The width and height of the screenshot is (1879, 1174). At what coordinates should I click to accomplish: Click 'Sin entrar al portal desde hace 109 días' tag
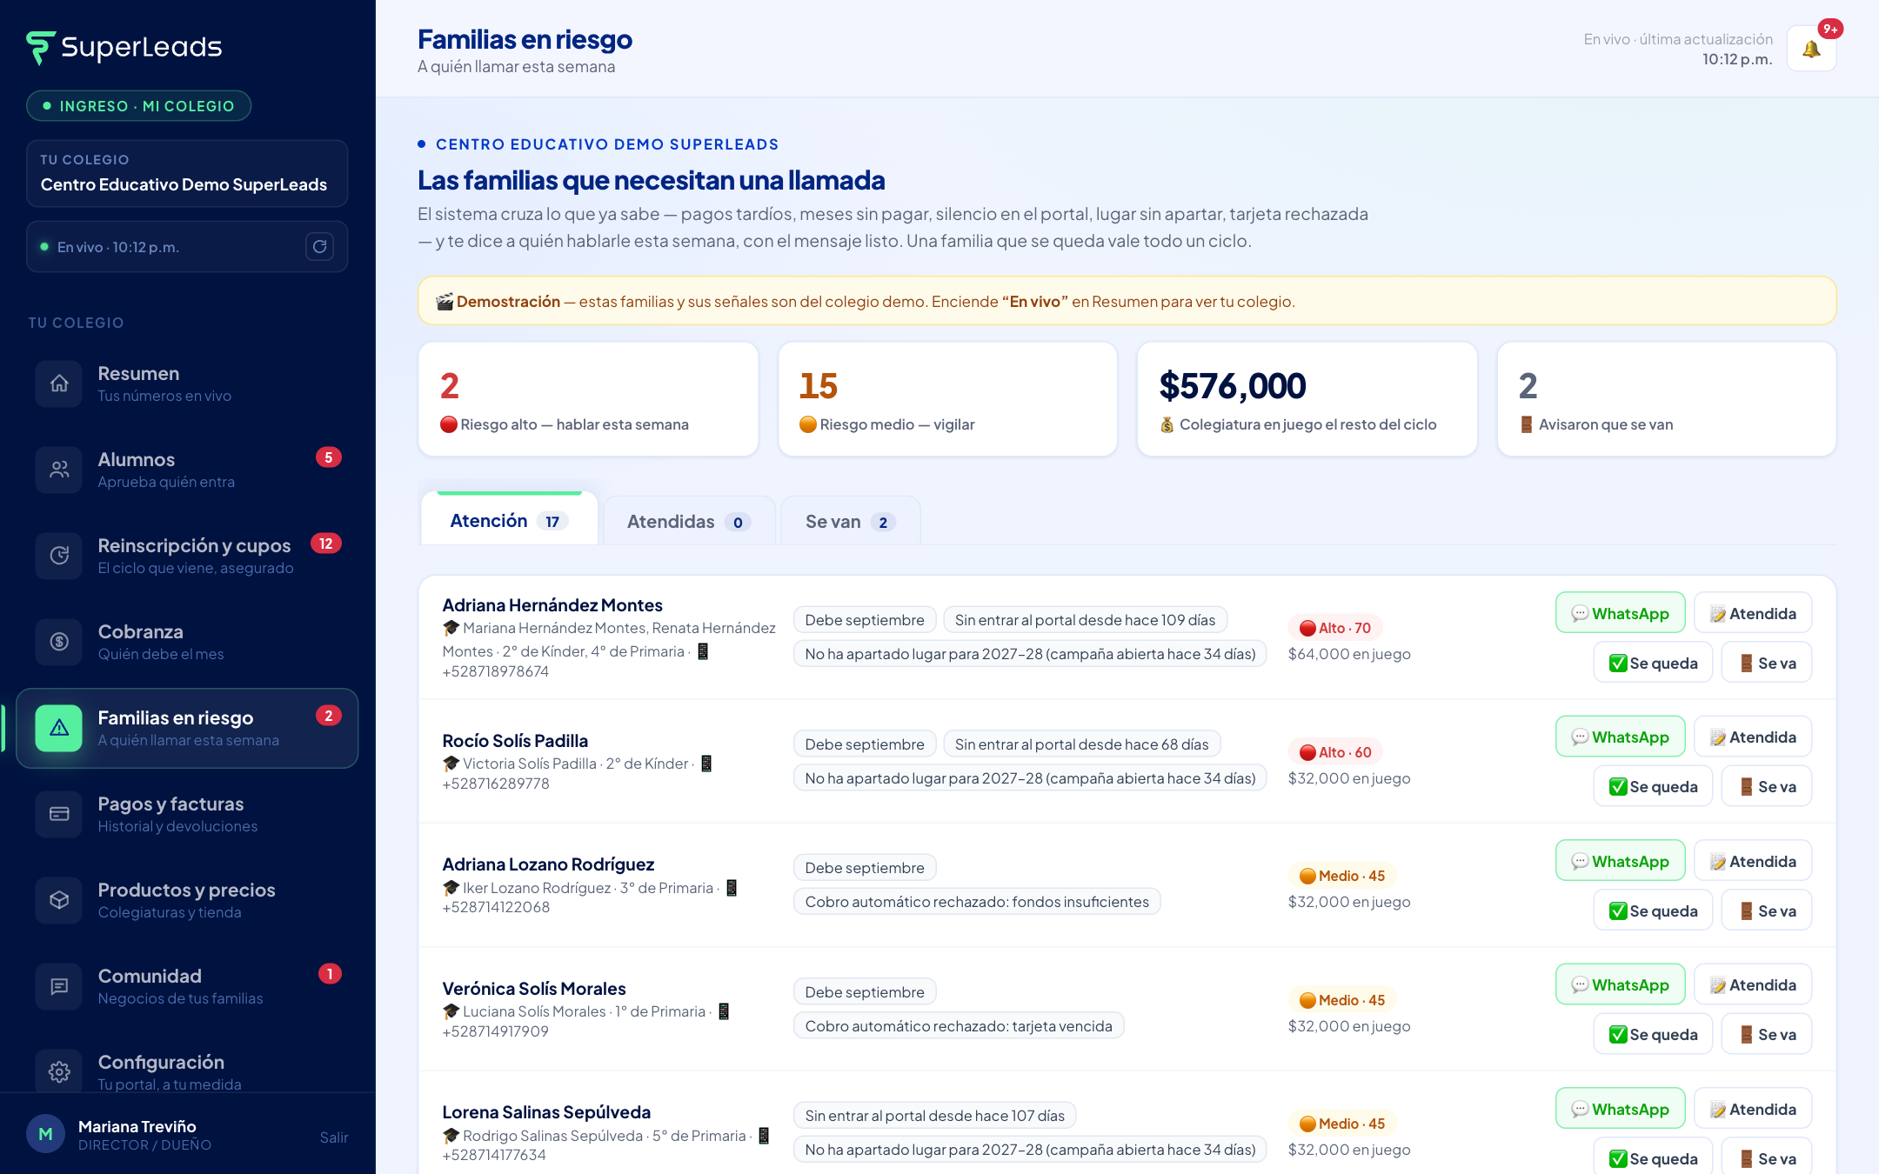click(x=1085, y=620)
